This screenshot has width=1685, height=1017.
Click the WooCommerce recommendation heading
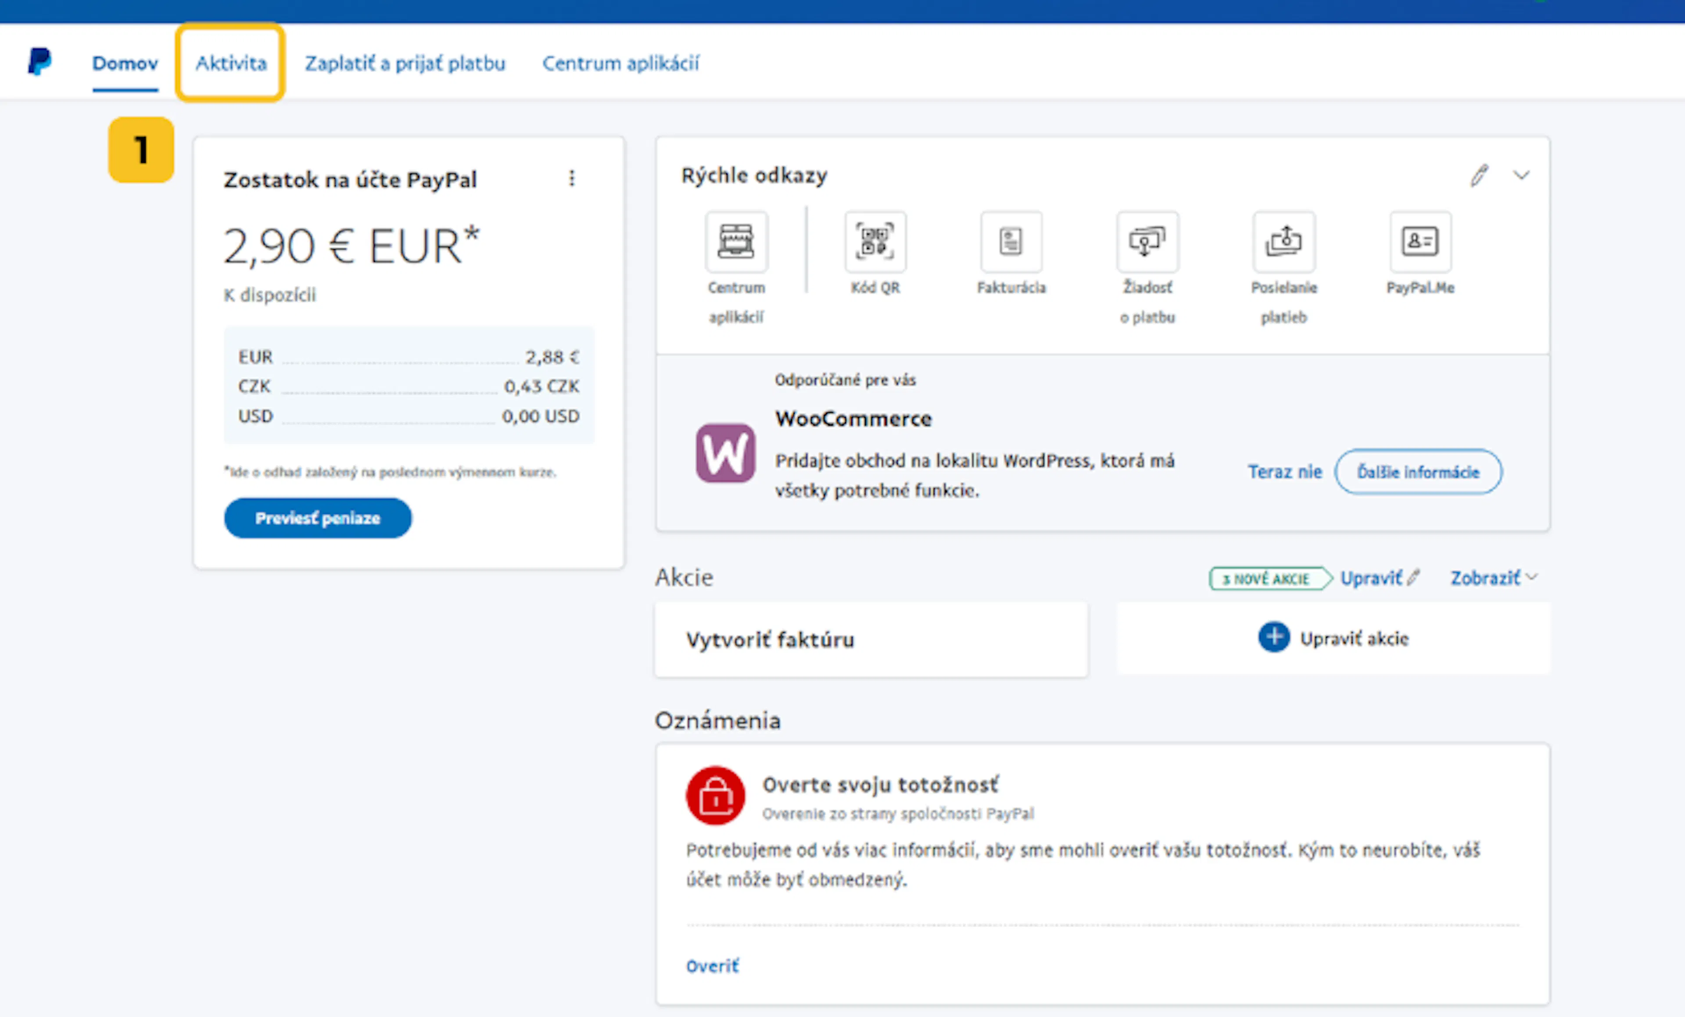(x=853, y=419)
